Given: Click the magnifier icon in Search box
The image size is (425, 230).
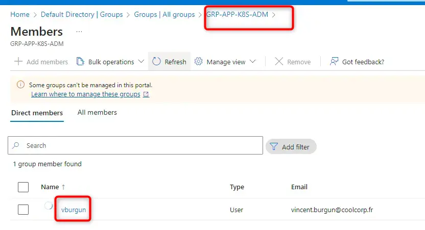Looking at the screenshot, I should [16, 145].
